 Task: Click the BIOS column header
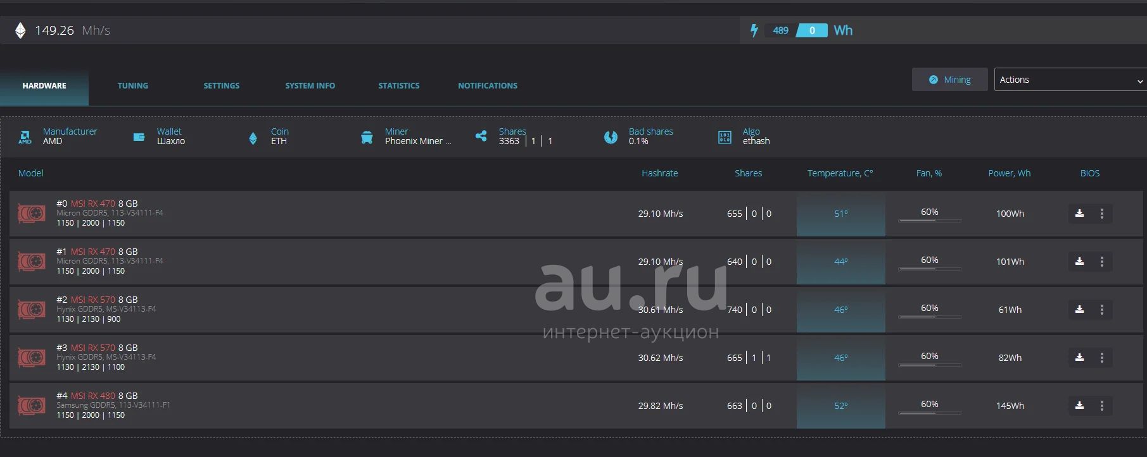[x=1090, y=173]
